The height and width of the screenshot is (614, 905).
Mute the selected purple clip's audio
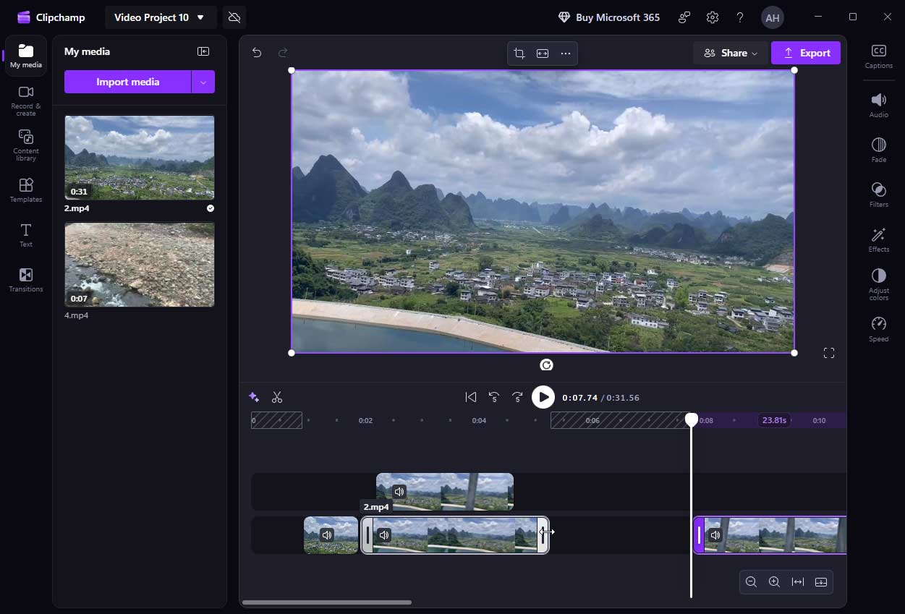pos(715,535)
